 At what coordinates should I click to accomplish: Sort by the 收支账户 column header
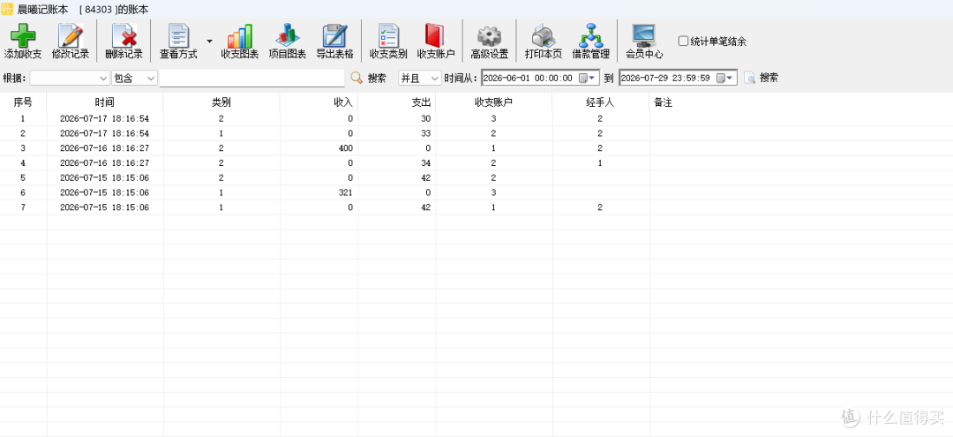(x=493, y=102)
